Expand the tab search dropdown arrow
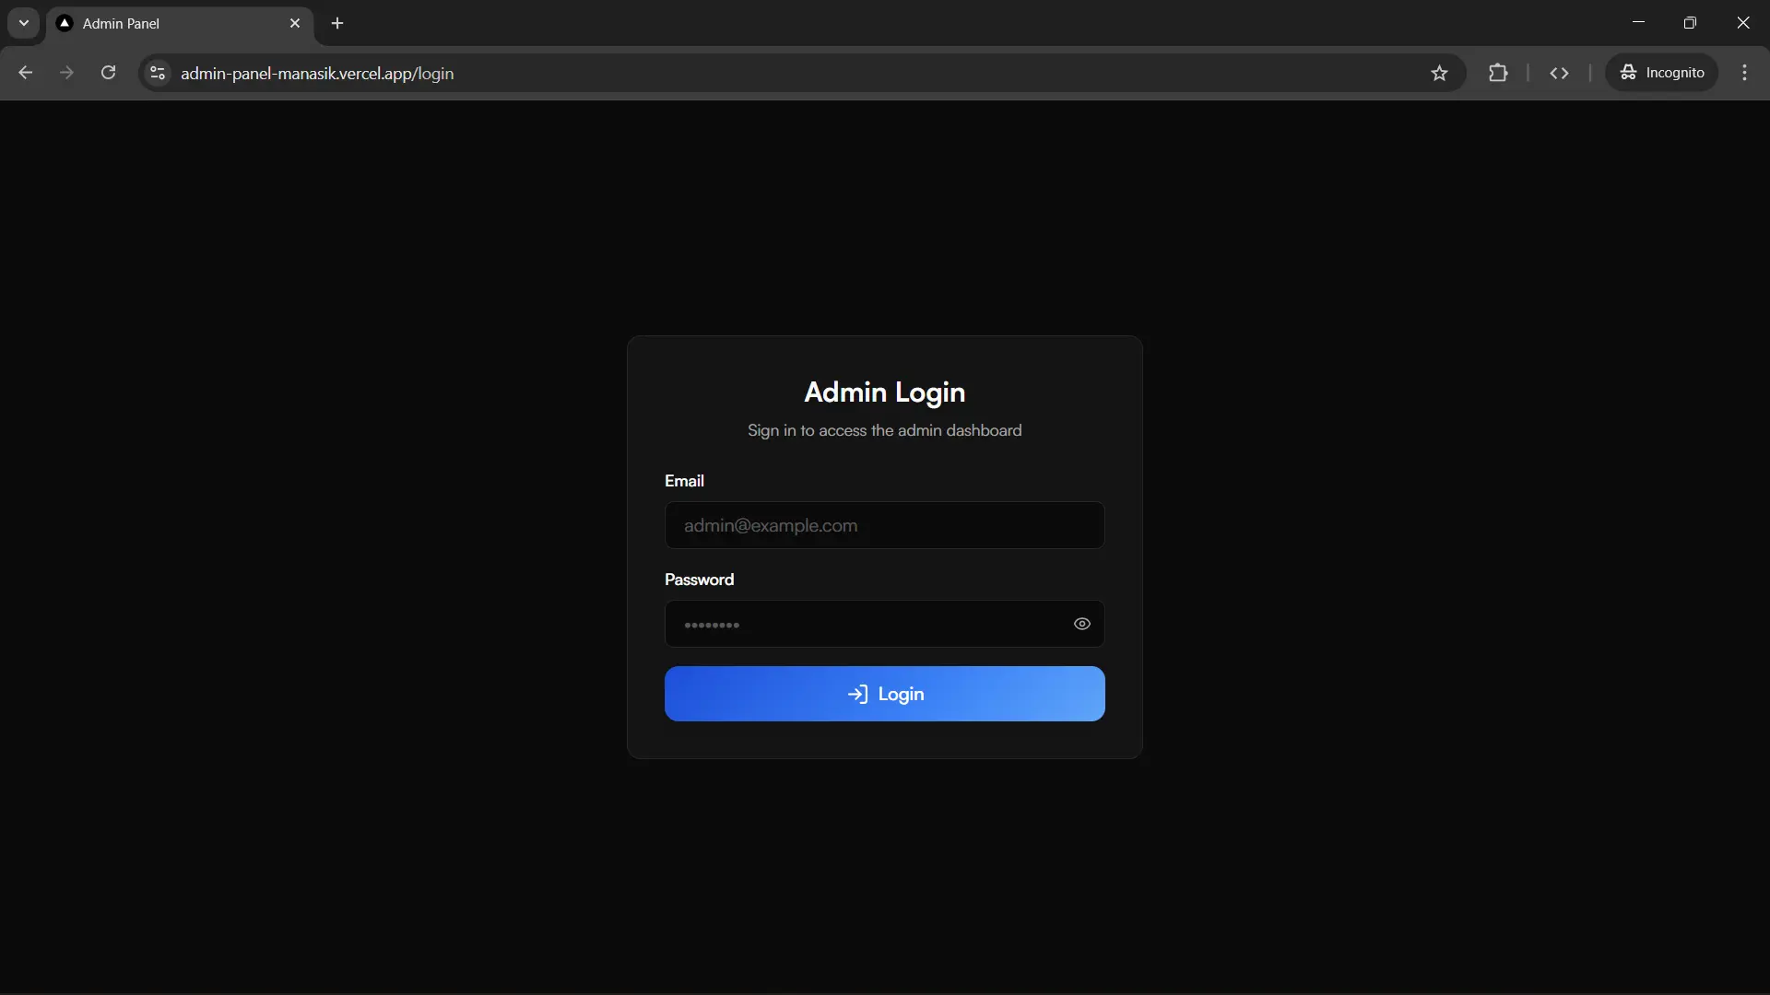 click(24, 23)
